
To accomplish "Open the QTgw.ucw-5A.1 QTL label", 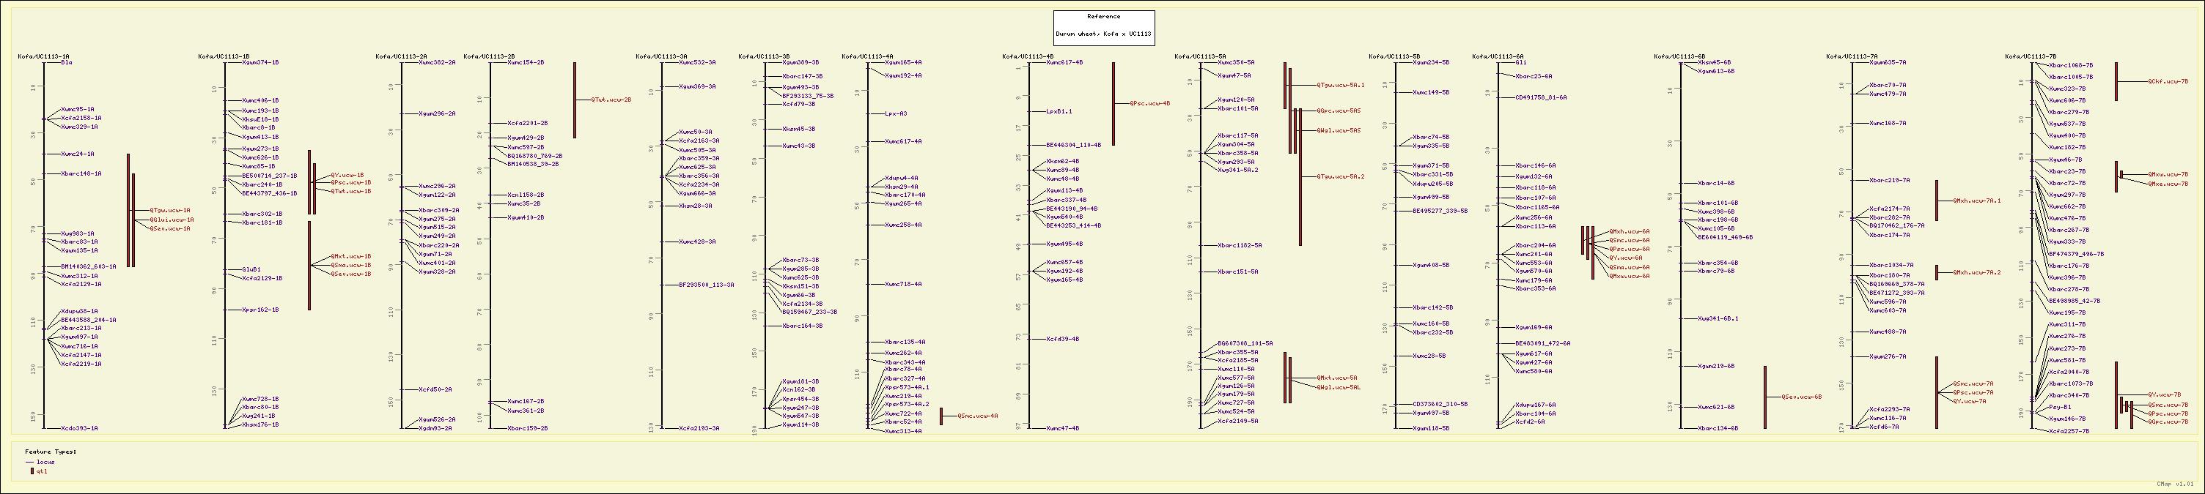I will tap(1341, 86).
